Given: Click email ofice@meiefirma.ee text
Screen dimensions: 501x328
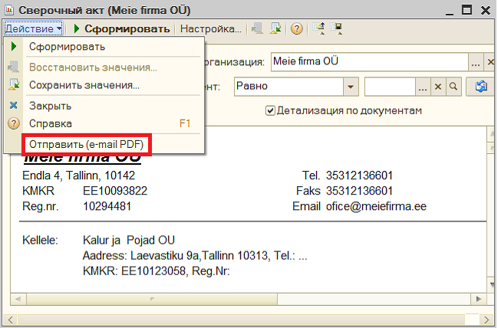Looking at the screenshot, I should click(x=376, y=206).
